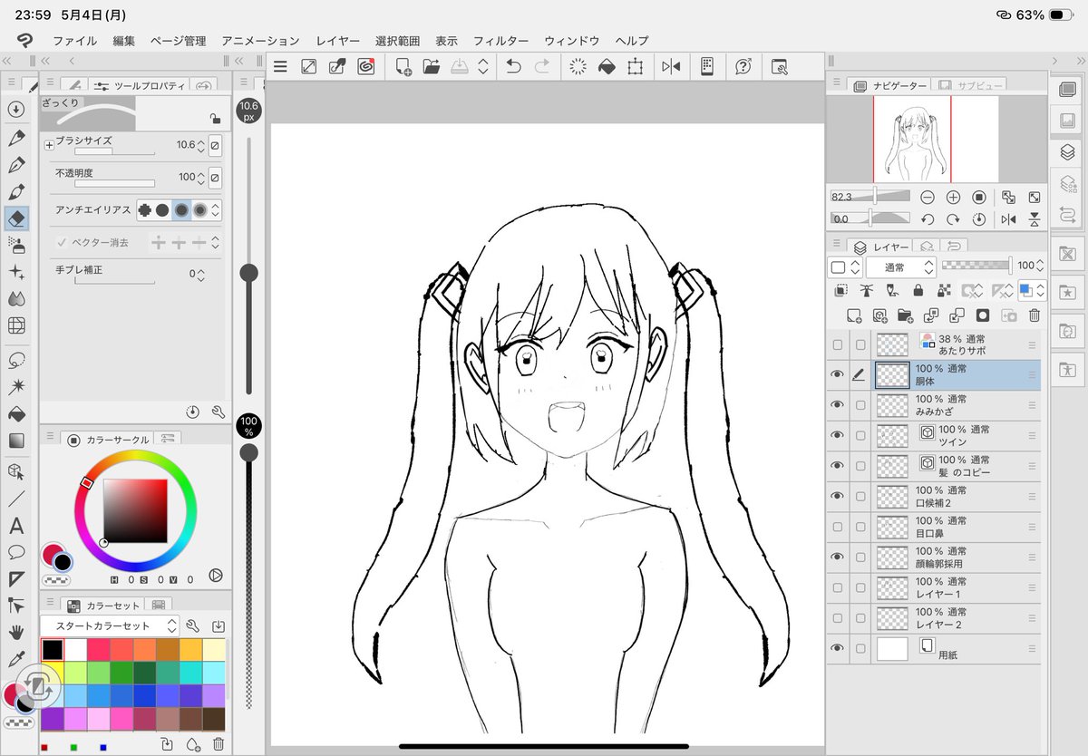Select the Eyedropper tool
The height and width of the screenshot is (756, 1088).
coord(15,659)
